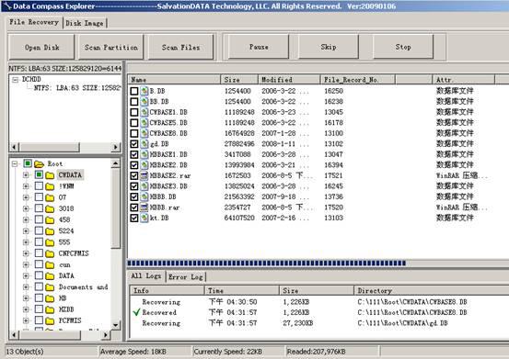Click the gd.DB file icon

(145, 144)
